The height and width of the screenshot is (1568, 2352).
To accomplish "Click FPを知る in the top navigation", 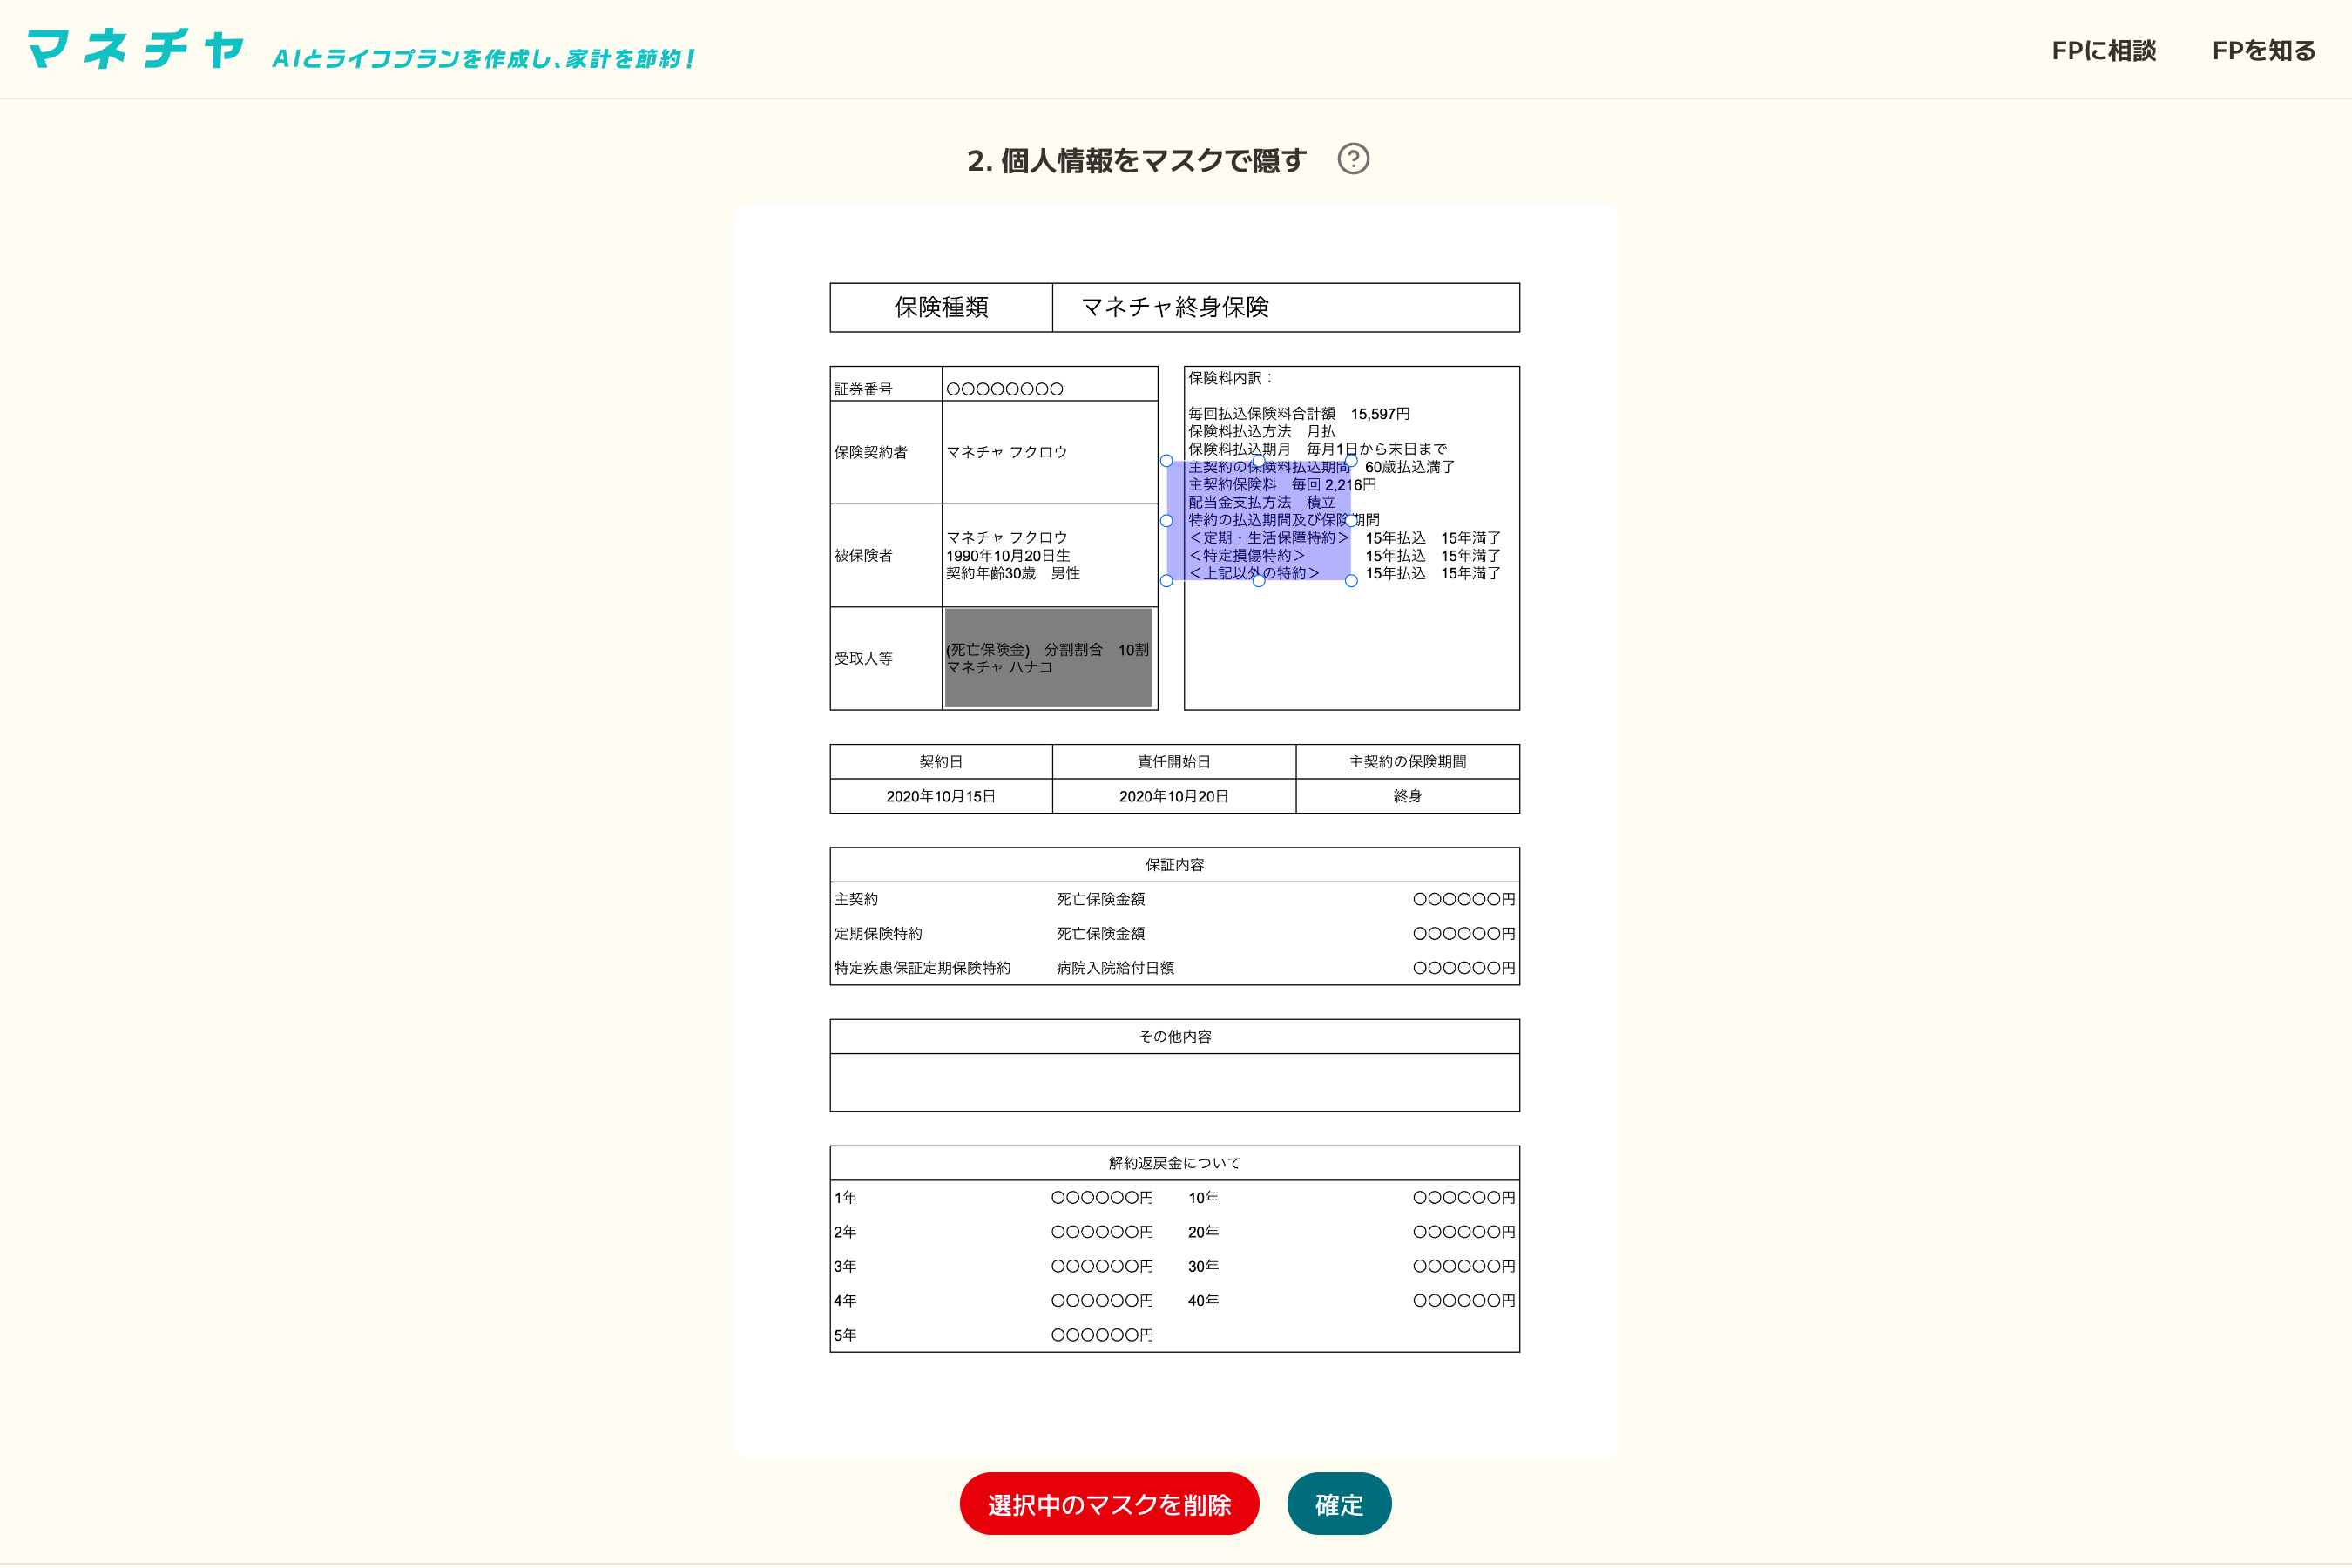I will click(x=2263, y=51).
